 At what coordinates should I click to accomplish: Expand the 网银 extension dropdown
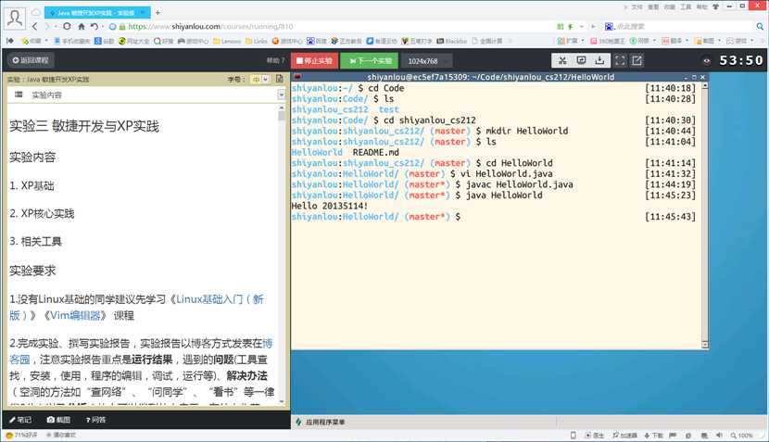click(654, 41)
